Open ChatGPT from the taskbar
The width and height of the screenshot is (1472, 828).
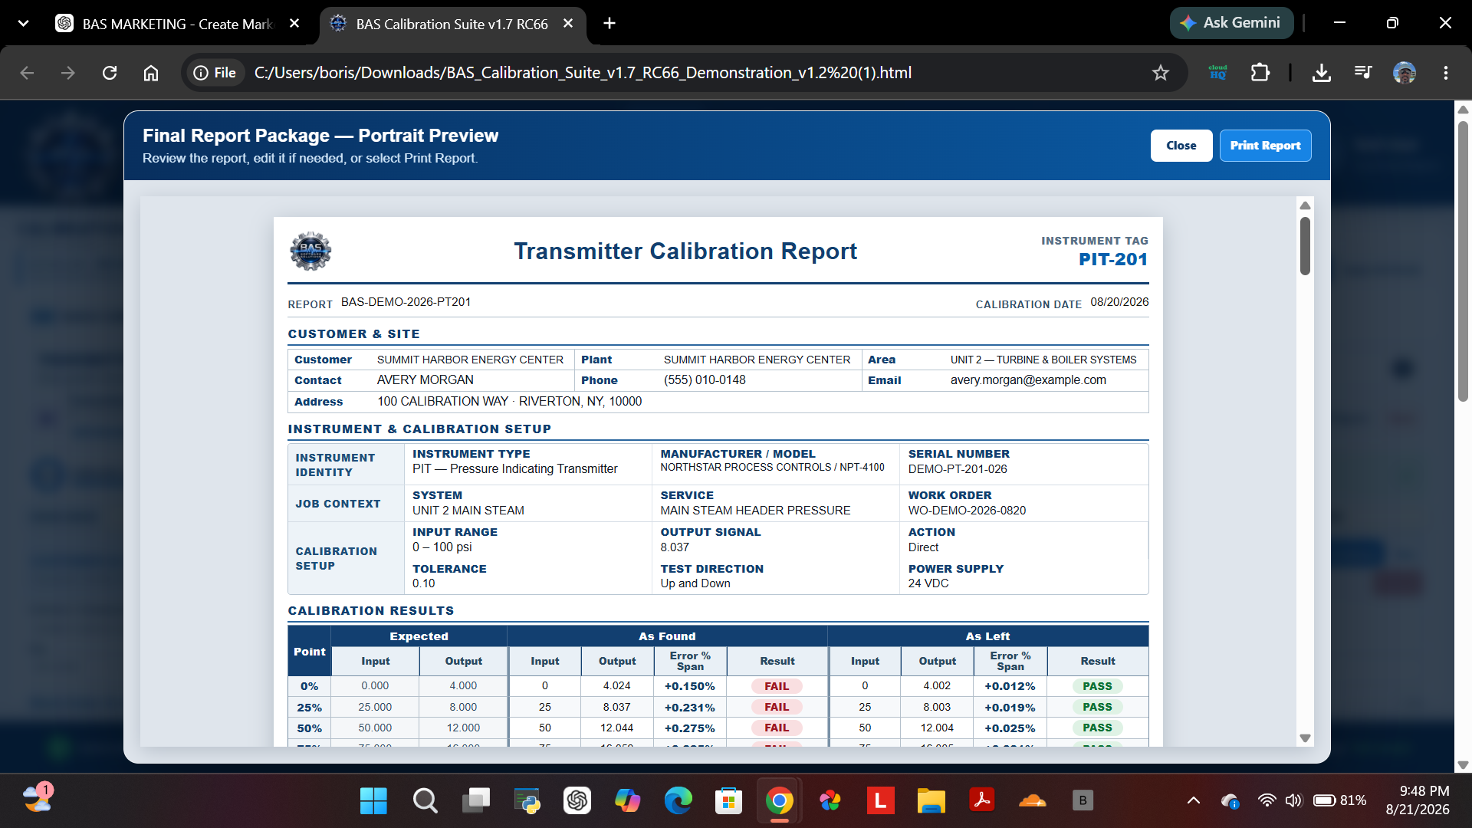coord(577,801)
